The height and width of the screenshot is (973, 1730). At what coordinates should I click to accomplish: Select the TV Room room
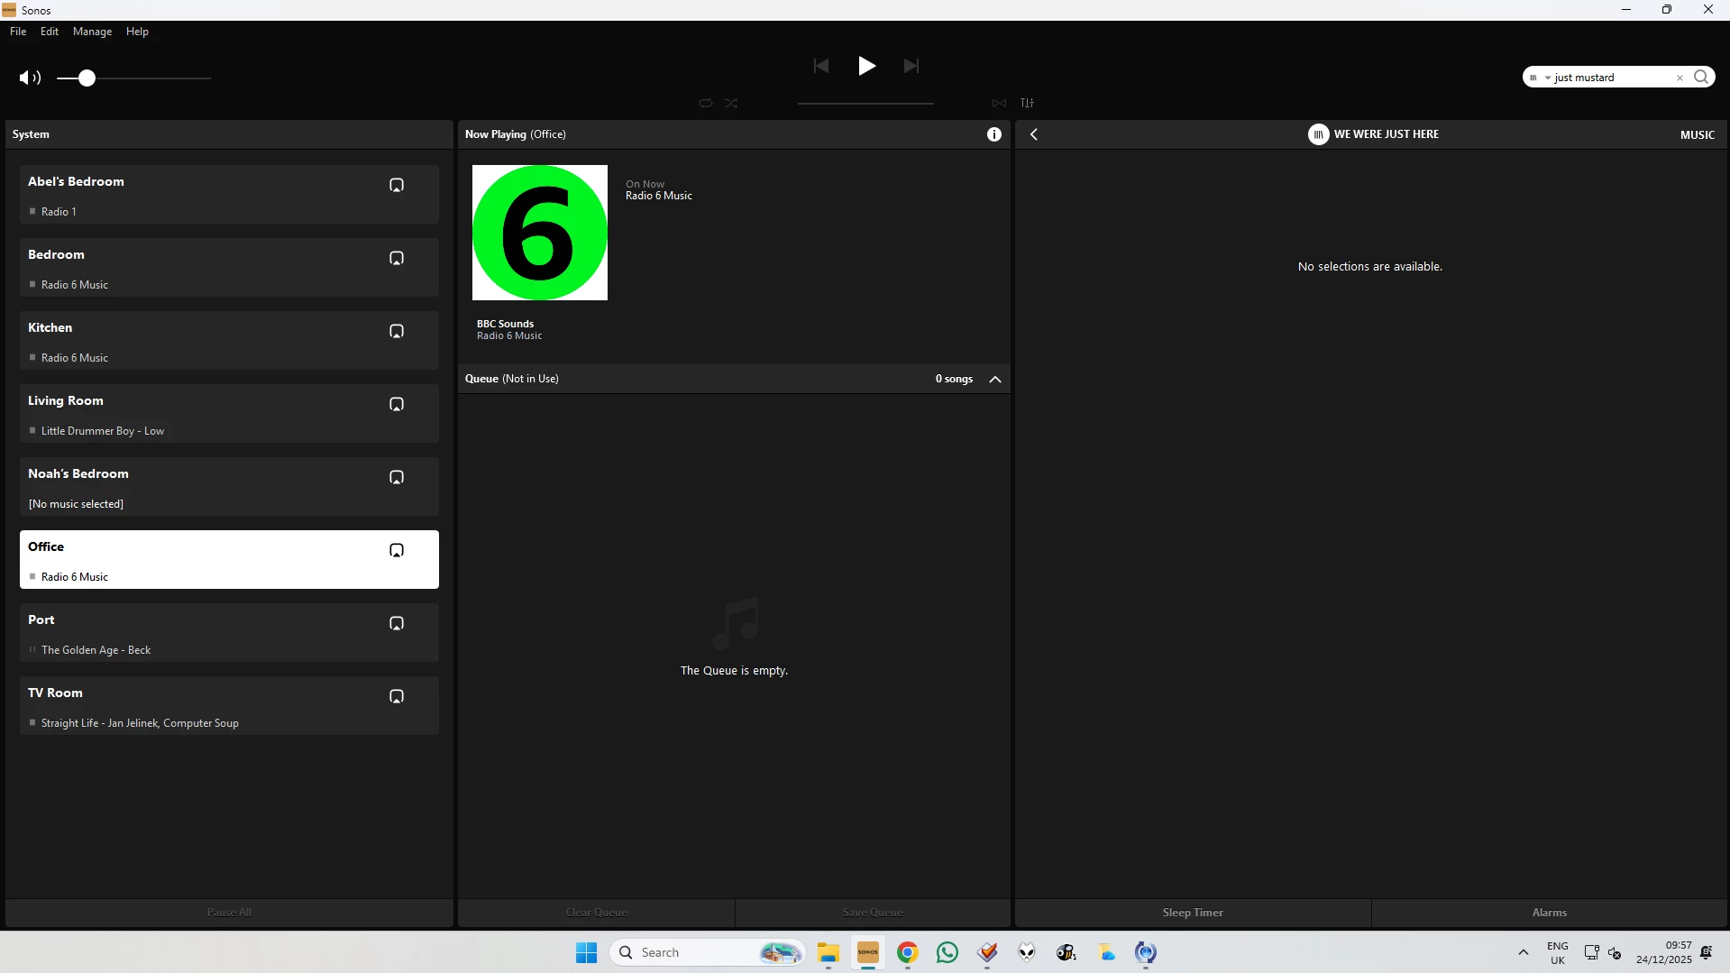229,705
